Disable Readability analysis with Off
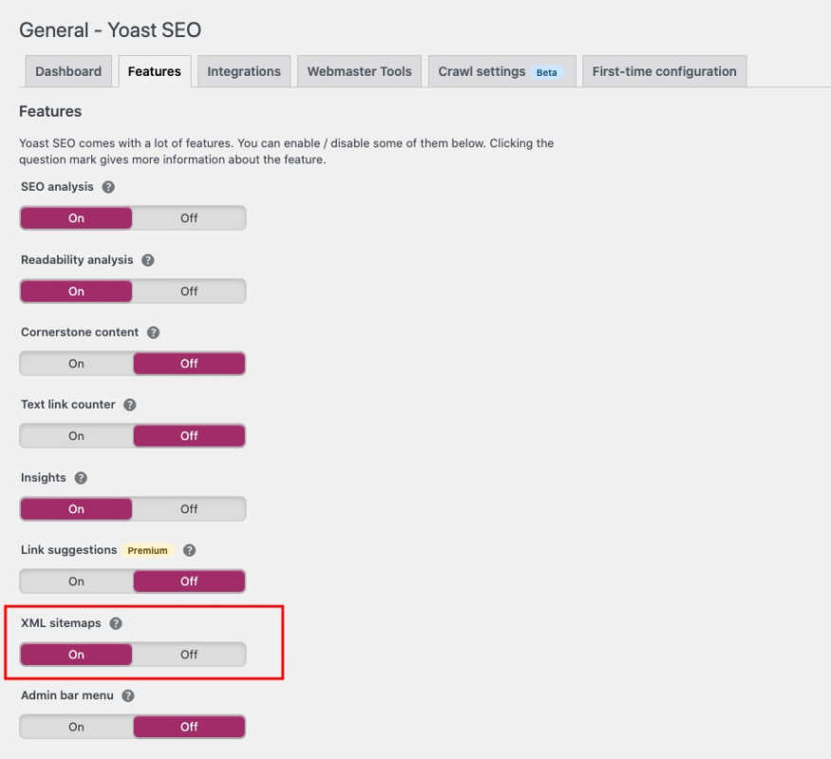This screenshot has height=759, width=831. [189, 291]
